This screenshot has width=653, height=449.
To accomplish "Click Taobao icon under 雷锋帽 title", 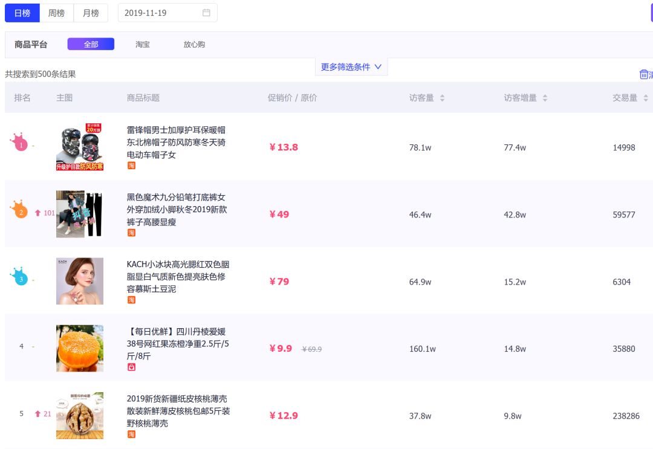I will [x=131, y=166].
